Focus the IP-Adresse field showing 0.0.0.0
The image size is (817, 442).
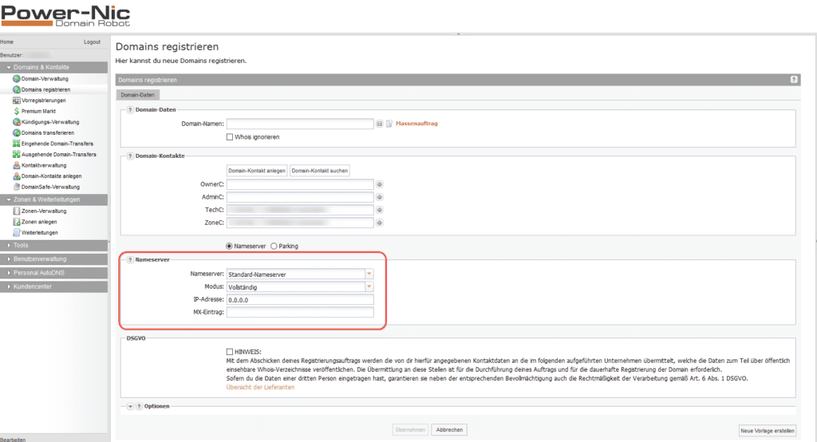(300, 300)
